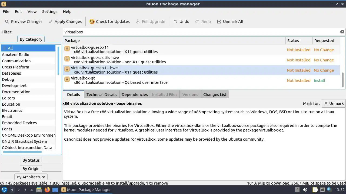Select the Databases category
The height and width of the screenshot is (194, 346).
click(x=28, y=73)
